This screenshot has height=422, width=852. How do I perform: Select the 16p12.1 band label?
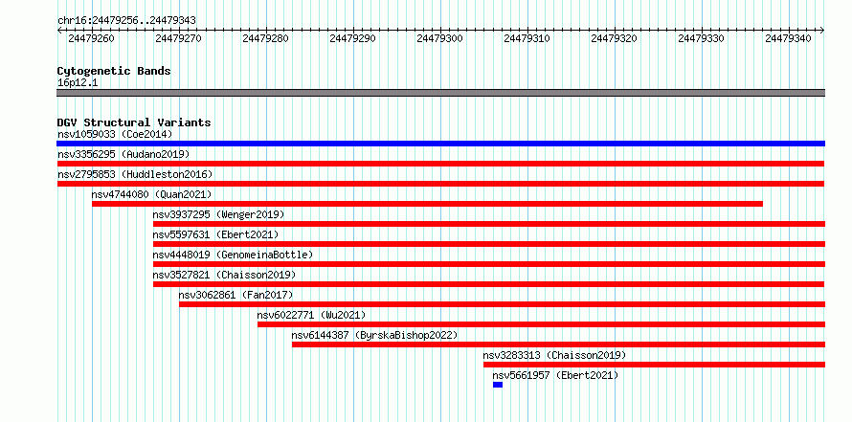pos(78,83)
